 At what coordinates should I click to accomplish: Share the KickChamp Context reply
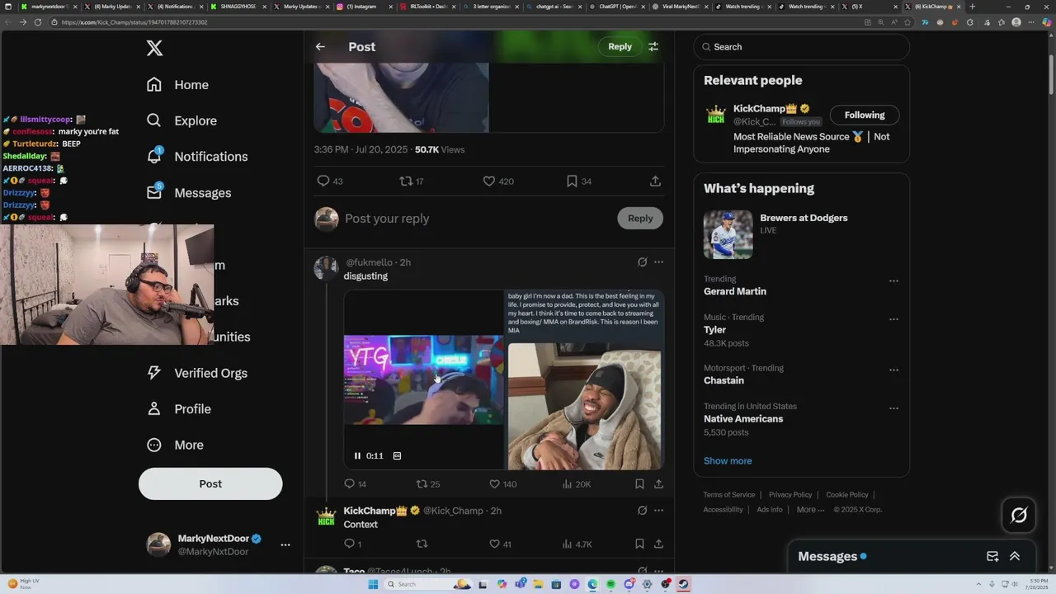658,544
